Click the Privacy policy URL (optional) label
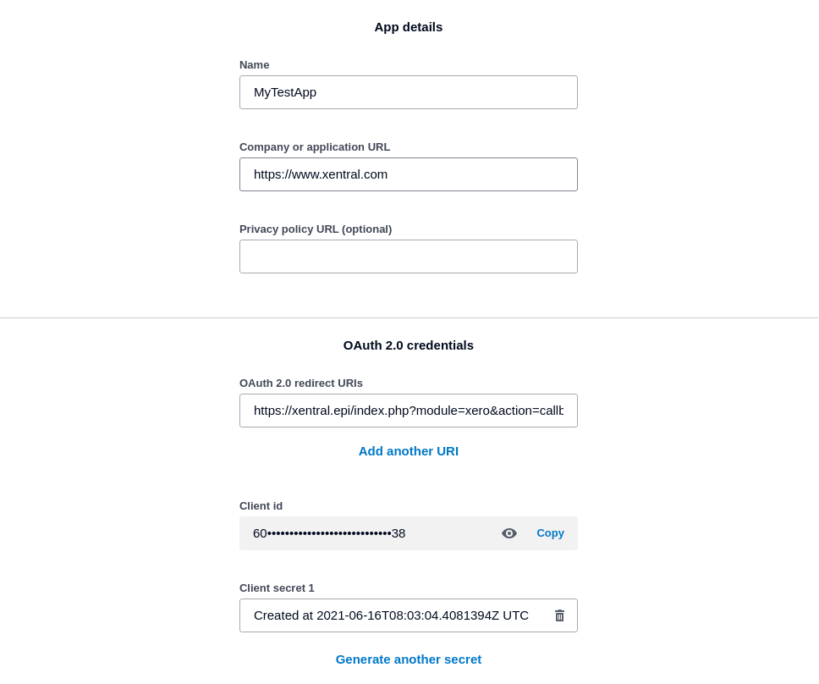This screenshot has height=684, width=819. tap(316, 229)
